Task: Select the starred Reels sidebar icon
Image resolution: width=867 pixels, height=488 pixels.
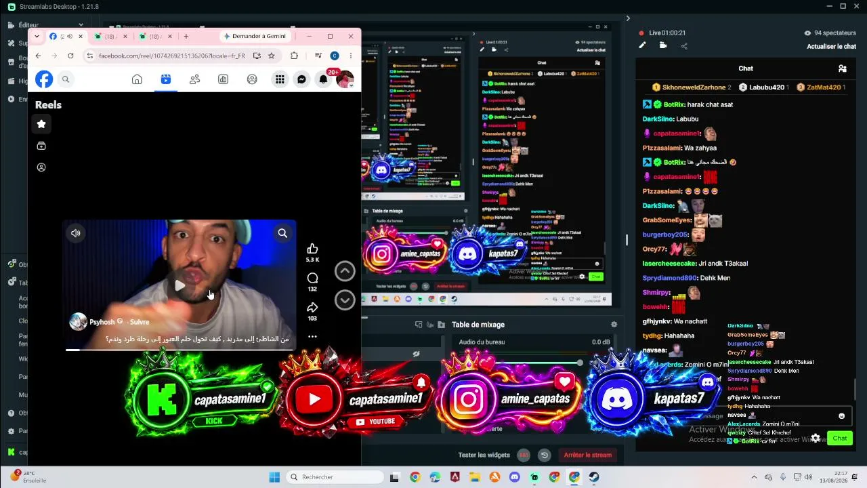Action: 41,124
